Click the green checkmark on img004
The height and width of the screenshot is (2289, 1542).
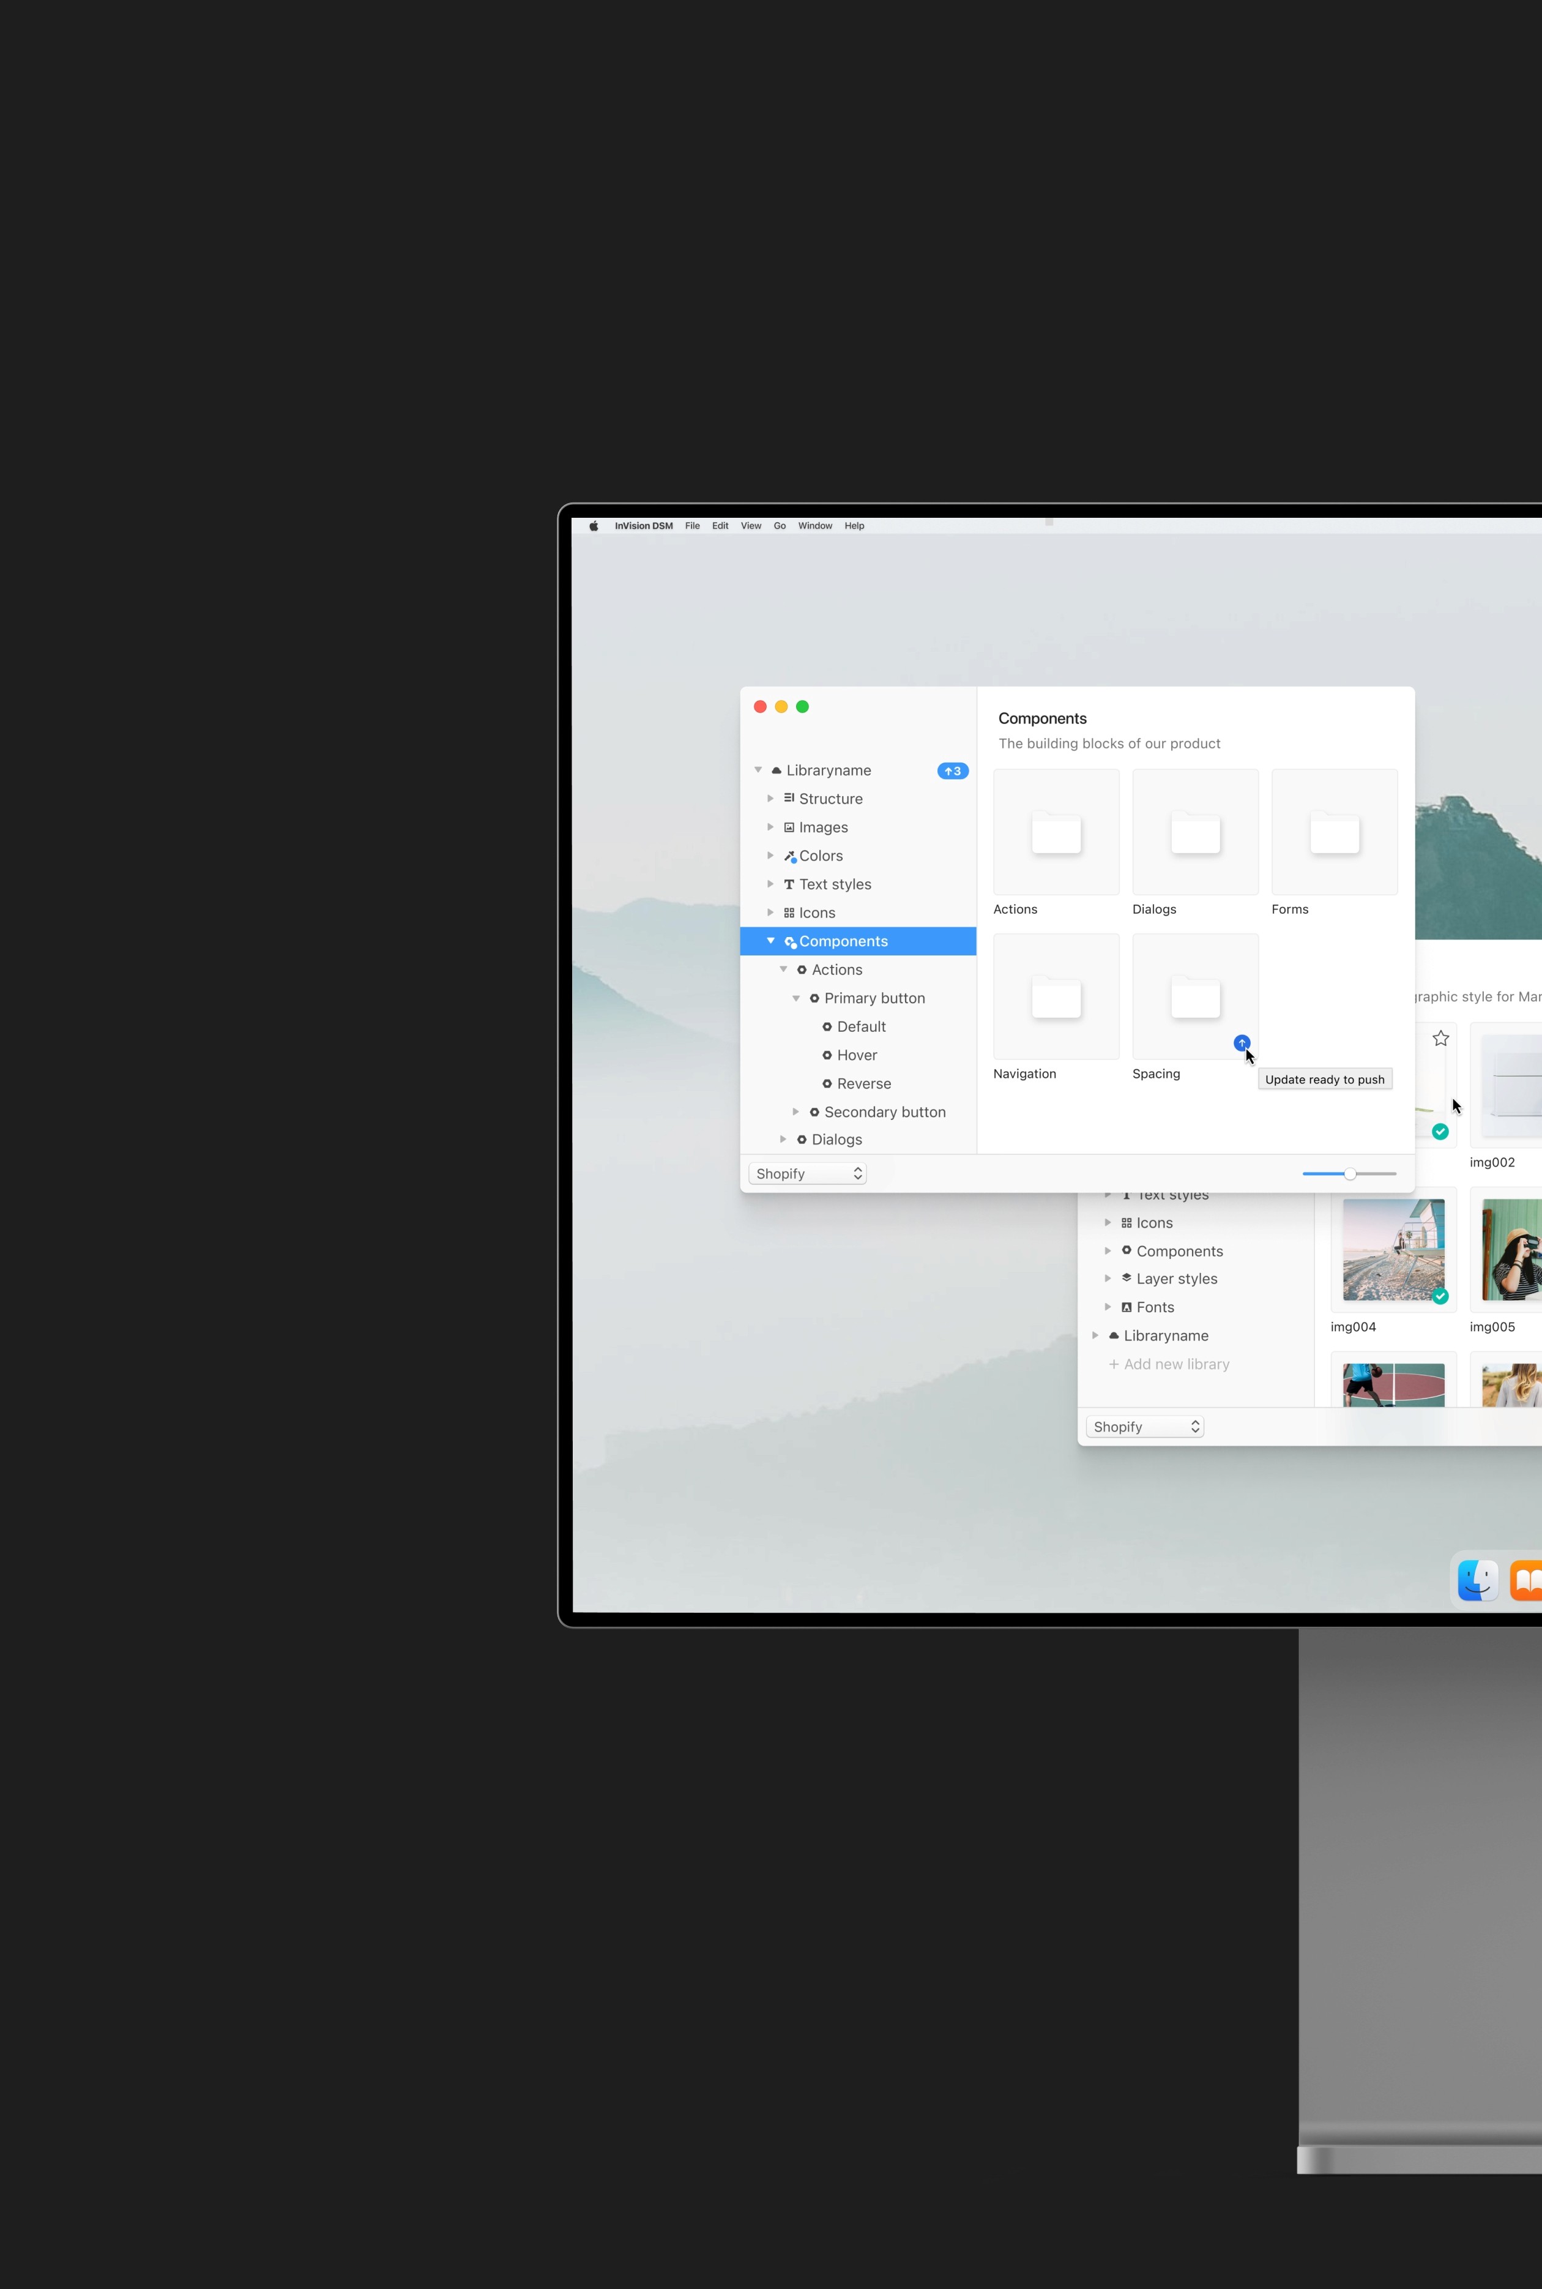pos(1440,1296)
